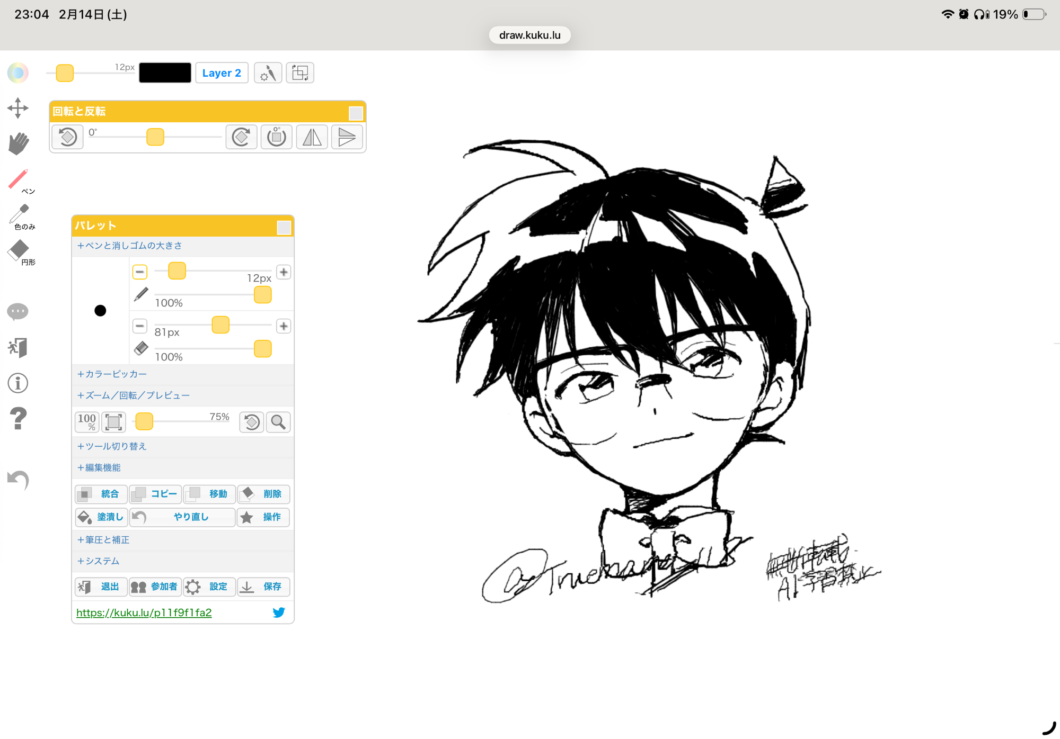The width and height of the screenshot is (1060, 739).
Task: Open the kuku.lu room link
Action: [x=144, y=612]
